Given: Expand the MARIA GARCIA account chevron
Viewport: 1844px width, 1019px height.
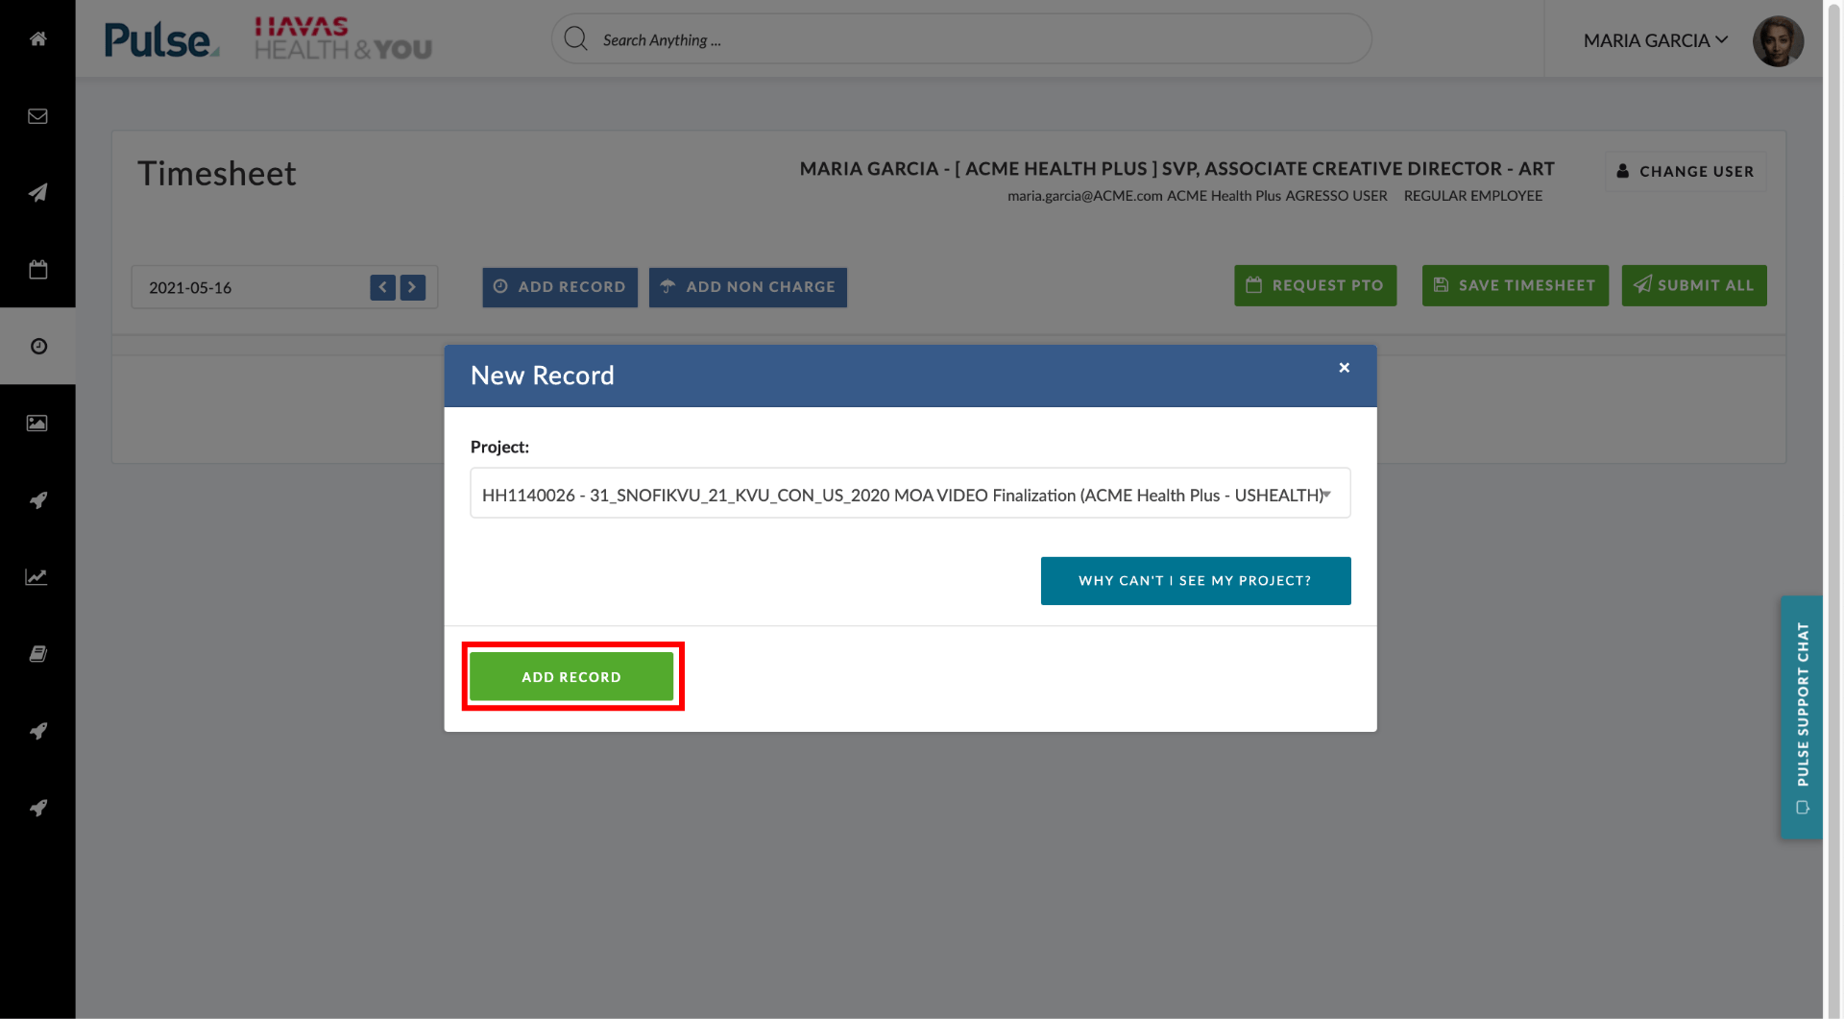Looking at the screenshot, I should click(1722, 39).
